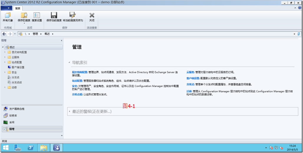The width and height of the screenshot is (303, 153).
Task: Expand the 云服务 folder
Action: (x=5, y=57)
